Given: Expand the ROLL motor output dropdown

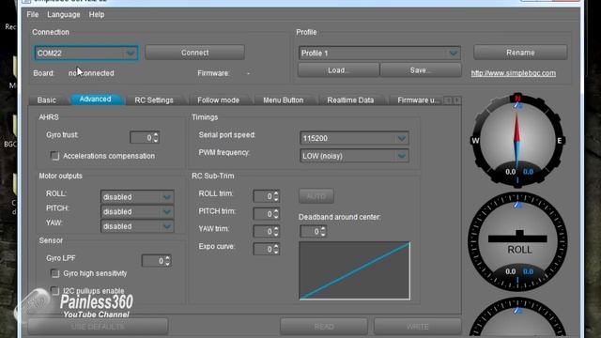Looking at the screenshot, I should point(167,197).
